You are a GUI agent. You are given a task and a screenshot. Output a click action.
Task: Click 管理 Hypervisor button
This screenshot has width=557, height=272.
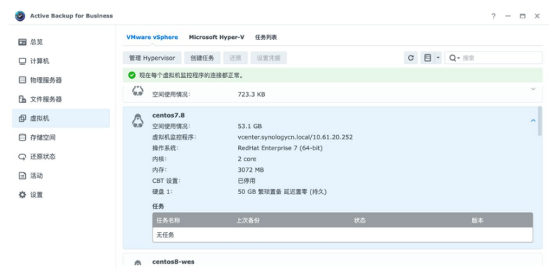tap(152, 58)
